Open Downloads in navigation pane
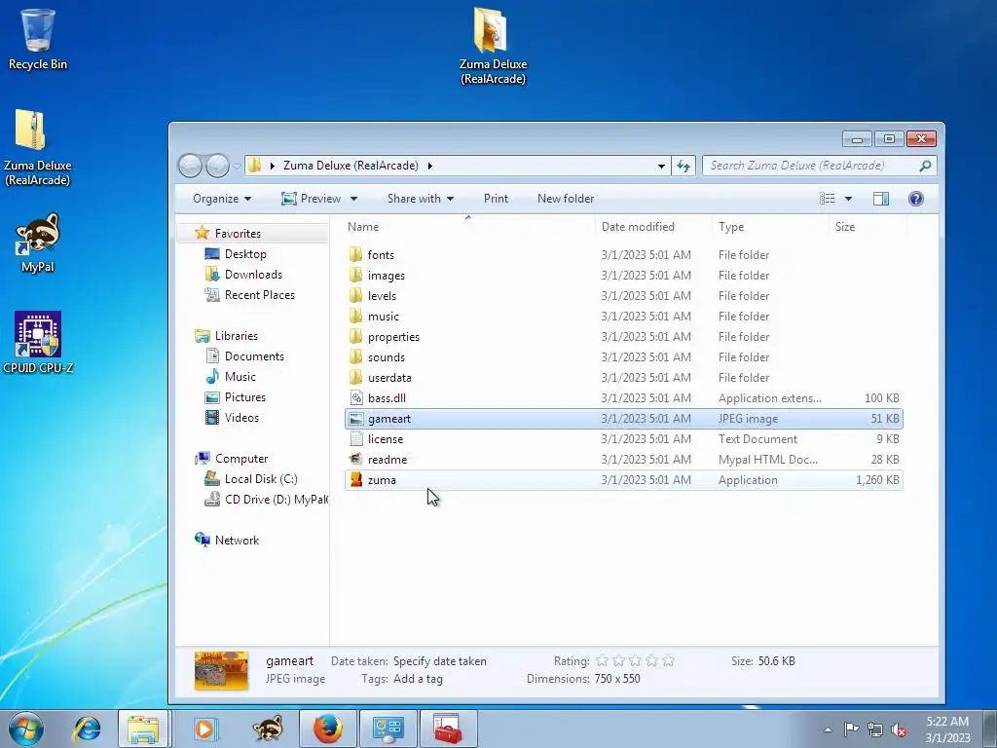This screenshot has width=997, height=748. tap(253, 275)
